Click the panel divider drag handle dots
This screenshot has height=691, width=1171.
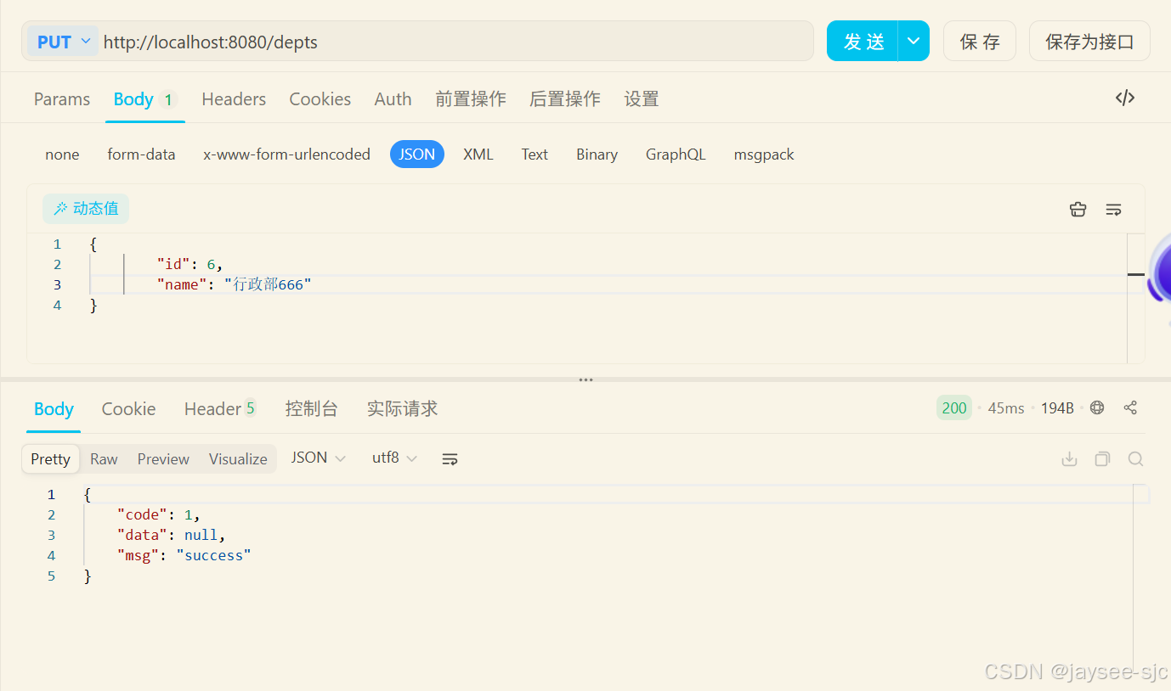point(585,379)
